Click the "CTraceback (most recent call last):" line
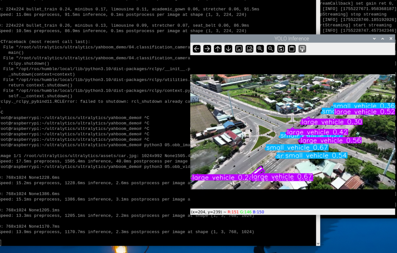The width and height of the screenshot is (397, 253). [45, 42]
